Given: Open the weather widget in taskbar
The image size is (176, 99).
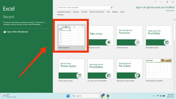Looking at the screenshot, I should click(9, 96).
